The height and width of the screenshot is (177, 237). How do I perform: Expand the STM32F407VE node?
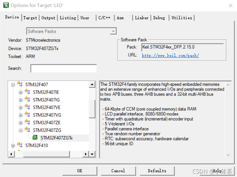21,108
